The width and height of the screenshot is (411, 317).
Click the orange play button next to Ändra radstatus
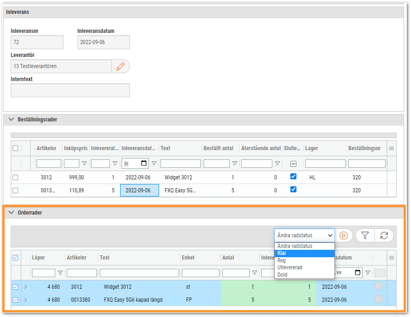pyautogui.click(x=343, y=235)
